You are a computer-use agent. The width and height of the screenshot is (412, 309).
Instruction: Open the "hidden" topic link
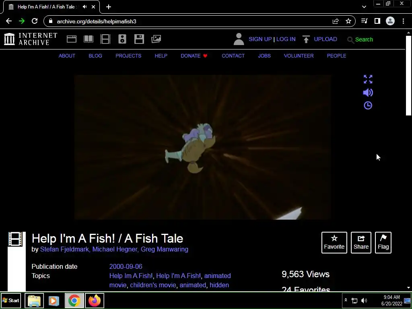tap(219, 285)
